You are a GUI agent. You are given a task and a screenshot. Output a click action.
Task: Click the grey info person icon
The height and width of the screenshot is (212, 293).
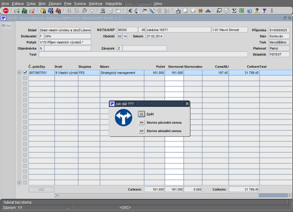click(272, 11)
